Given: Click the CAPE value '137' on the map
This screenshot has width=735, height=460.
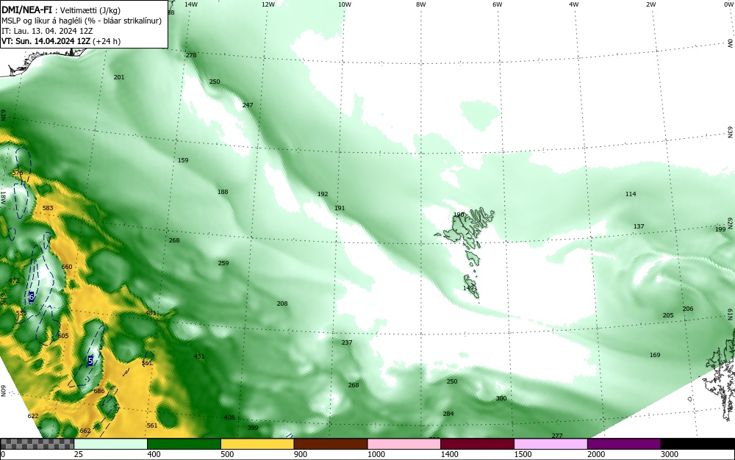Looking at the screenshot, I should (639, 226).
